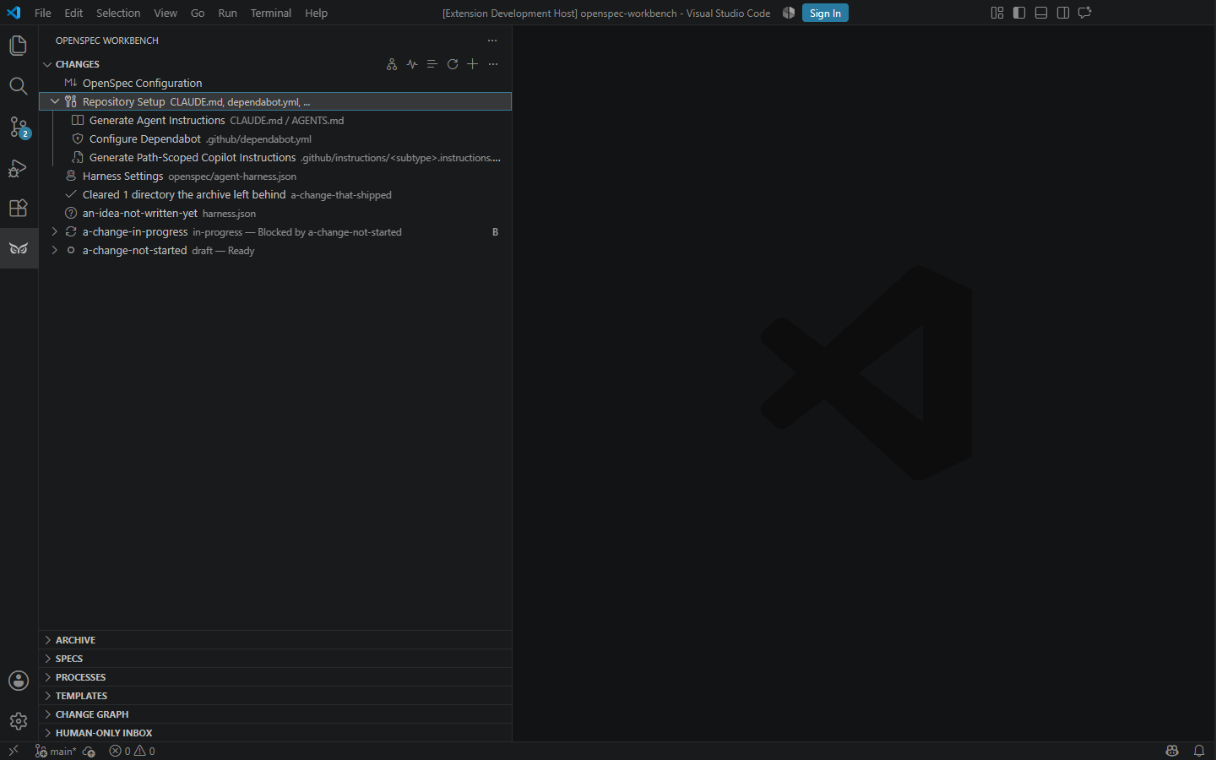Viewport: 1216px width, 760px height.
Task: Click 'draft — Ready' description text
Action: pos(223,251)
